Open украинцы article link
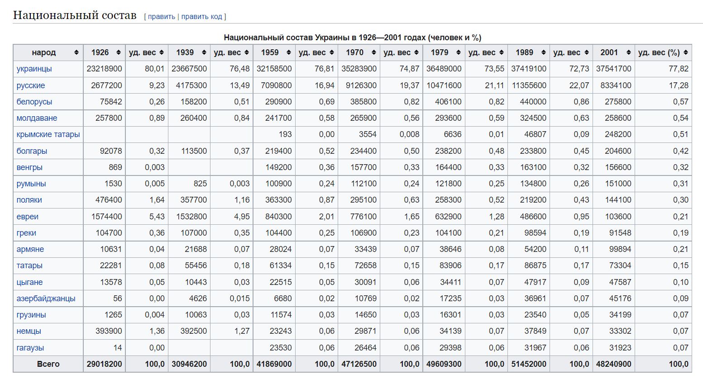This screenshot has width=703, height=379. 34,69
